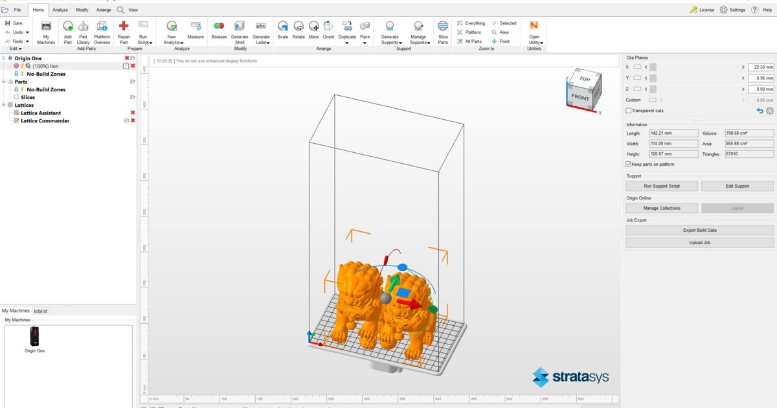Collapse the Origin One tree item
This screenshot has width=777, height=408.
click(x=3, y=58)
